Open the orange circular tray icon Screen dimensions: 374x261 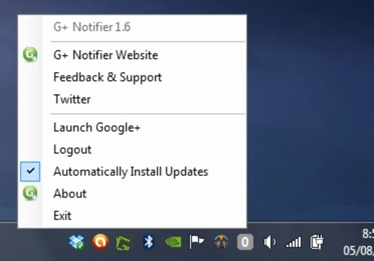100,242
